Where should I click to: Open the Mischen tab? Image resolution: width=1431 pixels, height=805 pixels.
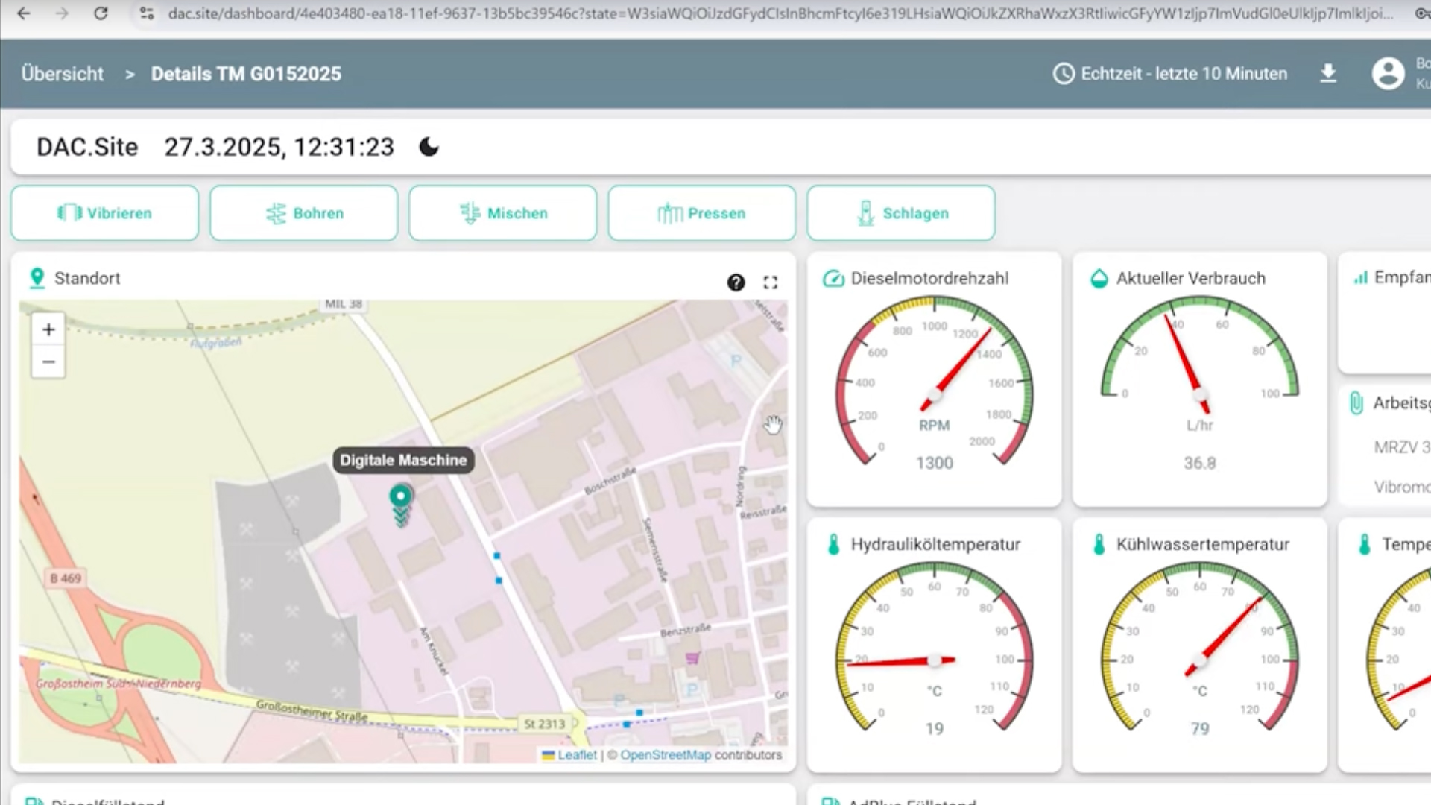(503, 213)
